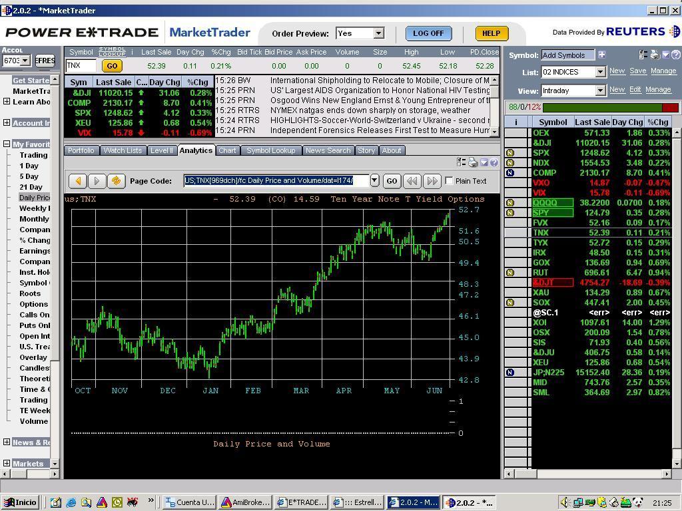The height and width of the screenshot is (511, 682).
Task: Click the help question mark in watchlist panel
Action: point(676,55)
